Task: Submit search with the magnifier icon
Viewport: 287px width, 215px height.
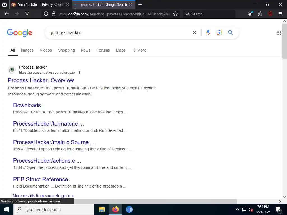Action: (230, 32)
